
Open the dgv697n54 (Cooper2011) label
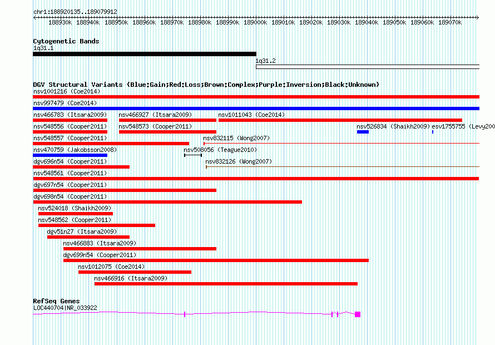point(70,185)
